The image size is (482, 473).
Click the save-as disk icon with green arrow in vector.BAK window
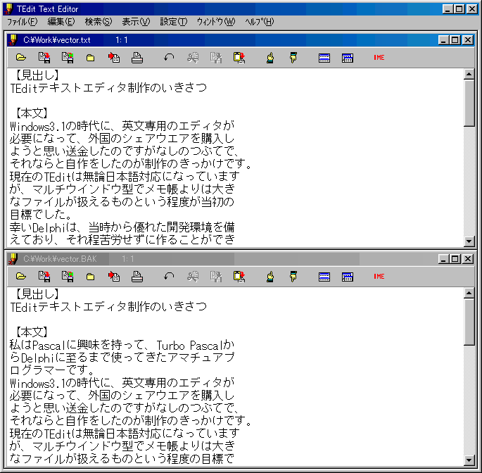tap(68, 276)
